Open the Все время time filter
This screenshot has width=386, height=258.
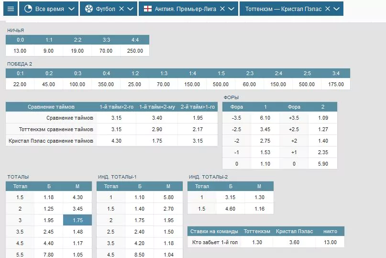click(x=49, y=9)
